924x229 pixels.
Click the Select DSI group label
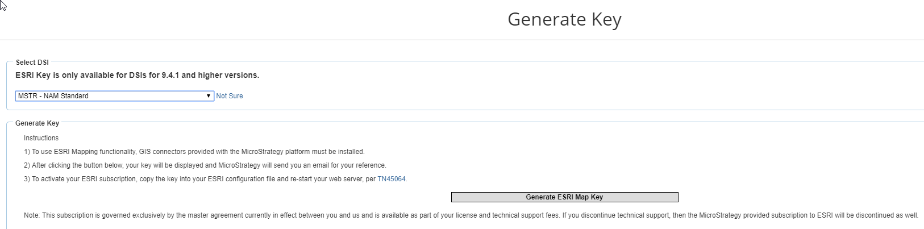(32, 63)
